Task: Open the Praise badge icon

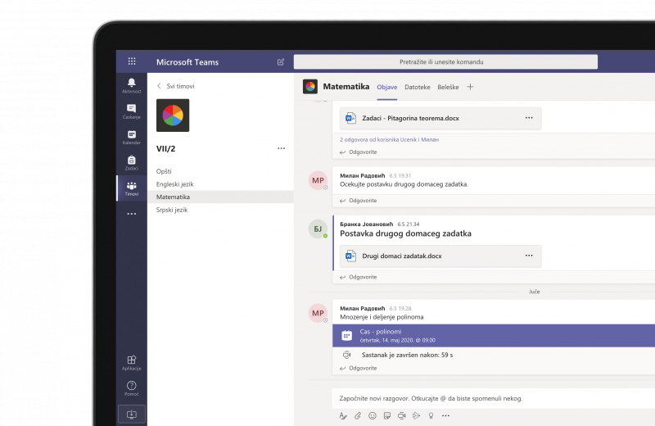Action: (431, 415)
